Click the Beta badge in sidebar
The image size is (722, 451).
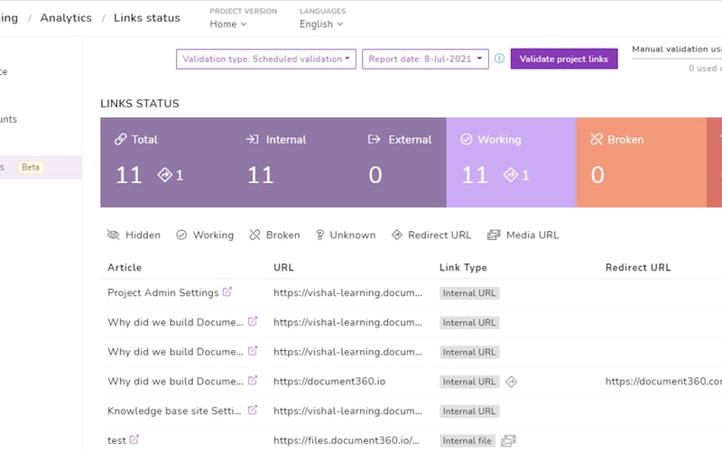click(x=31, y=167)
